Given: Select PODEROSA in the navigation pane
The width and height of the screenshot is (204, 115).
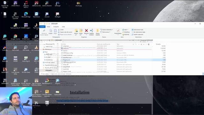Looking at the screenshot, I should pos(49,60).
